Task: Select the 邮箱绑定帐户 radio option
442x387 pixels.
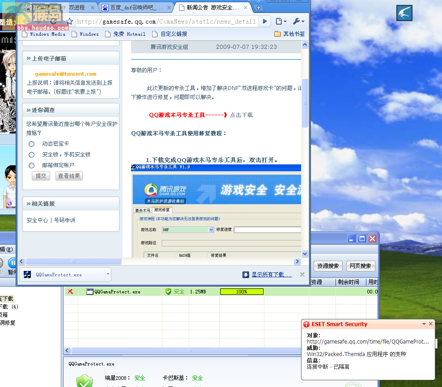Action: tap(32, 165)
